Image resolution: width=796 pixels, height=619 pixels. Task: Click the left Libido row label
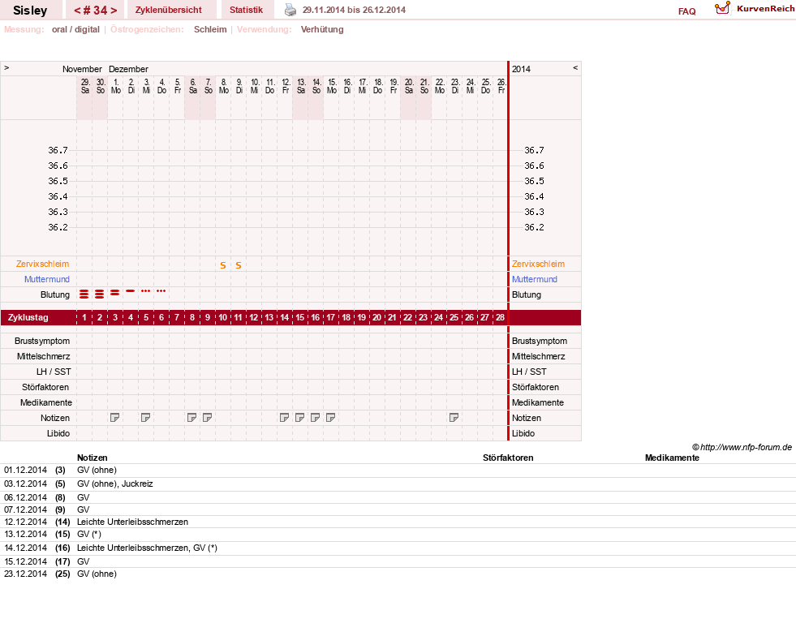(58, 433)
